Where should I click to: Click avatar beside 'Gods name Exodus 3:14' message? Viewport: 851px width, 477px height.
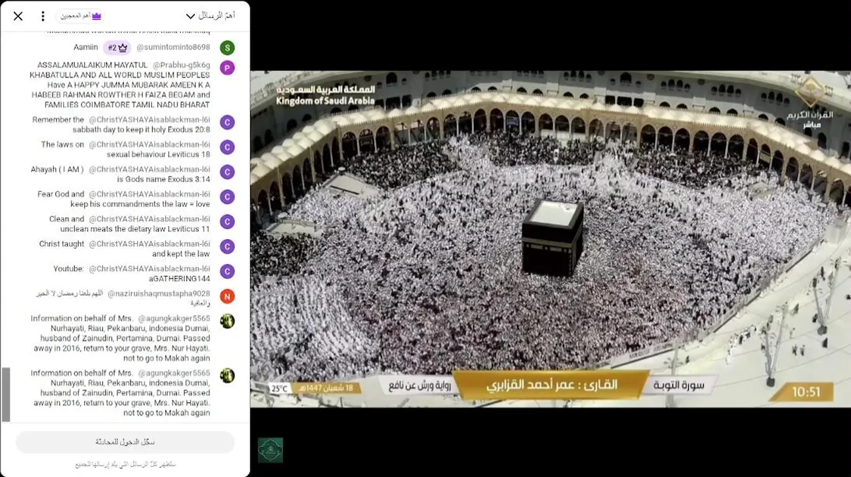[x=227, y=172]
